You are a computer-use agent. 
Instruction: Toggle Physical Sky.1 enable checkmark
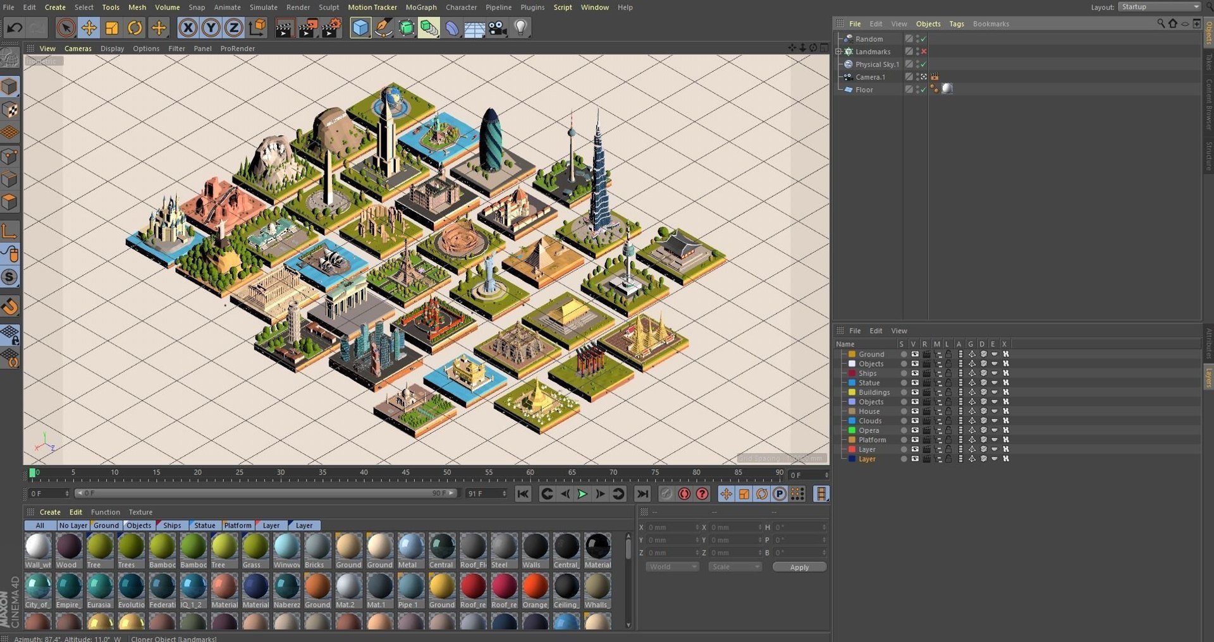click(924, 64)
